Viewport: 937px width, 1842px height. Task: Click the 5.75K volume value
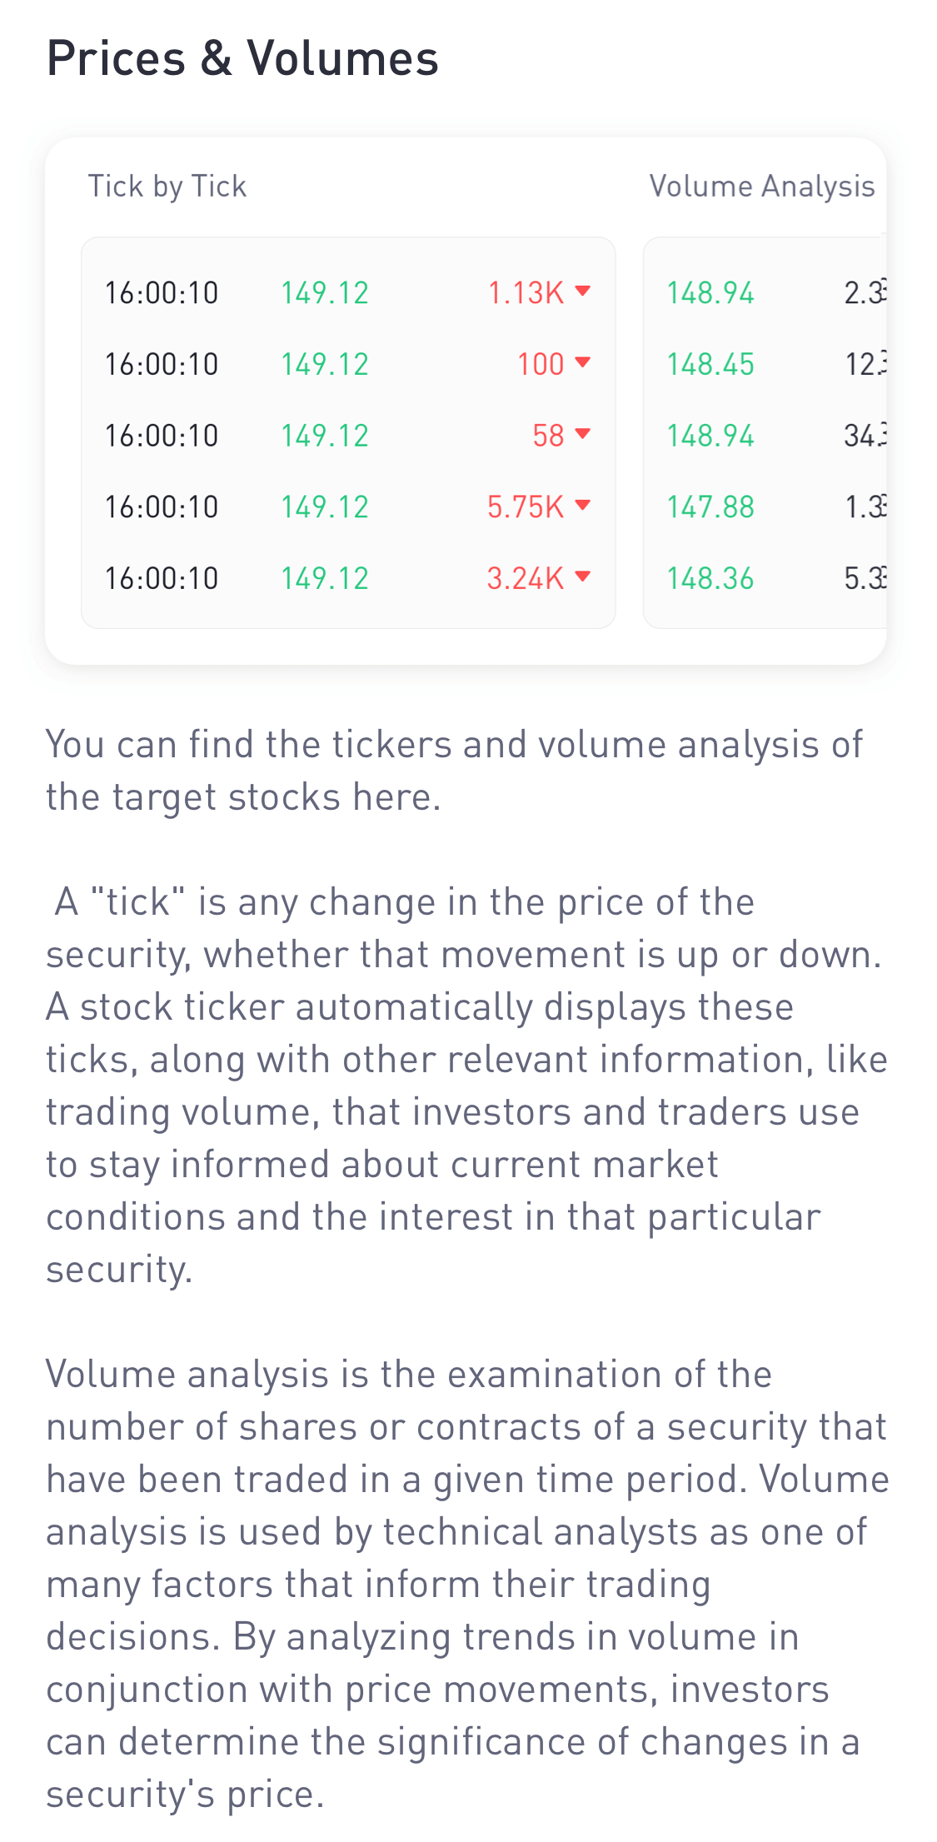[x=526, y=507]
